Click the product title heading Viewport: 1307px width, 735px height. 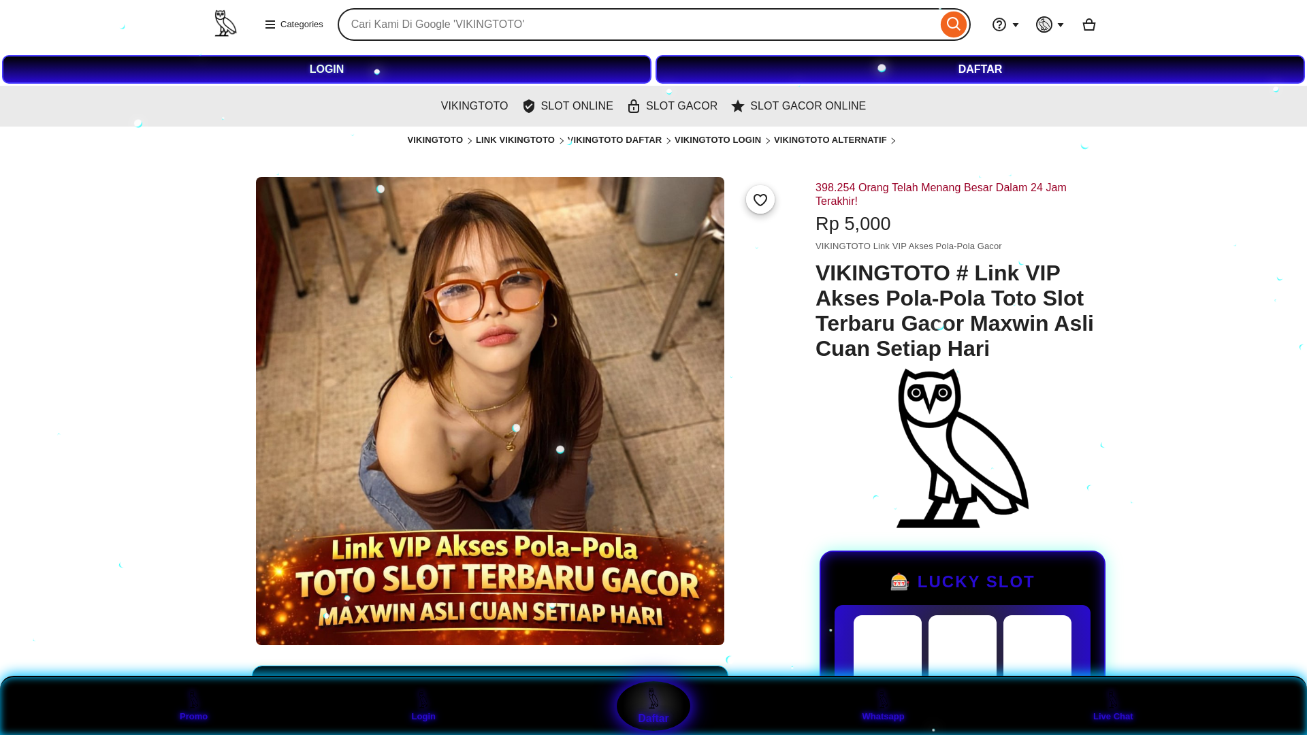[x=954, y=310]
